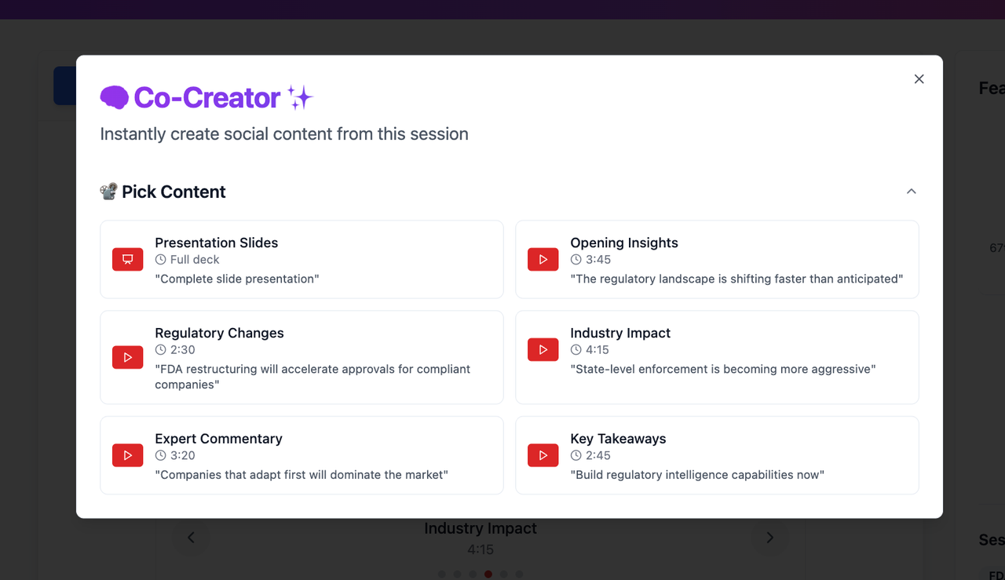The width and height of the screenshot is (1005, 580).
Task: Play the Expert Commentary segment
Action: point(127,455)
